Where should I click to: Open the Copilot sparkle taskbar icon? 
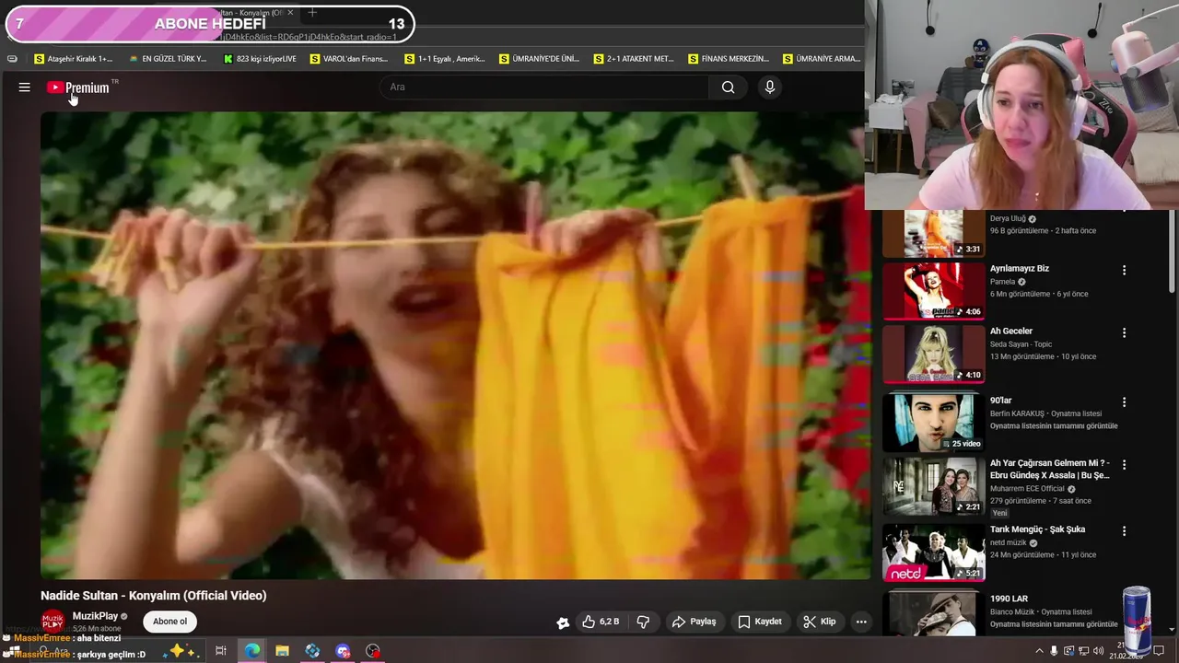[x=181, y=651]
